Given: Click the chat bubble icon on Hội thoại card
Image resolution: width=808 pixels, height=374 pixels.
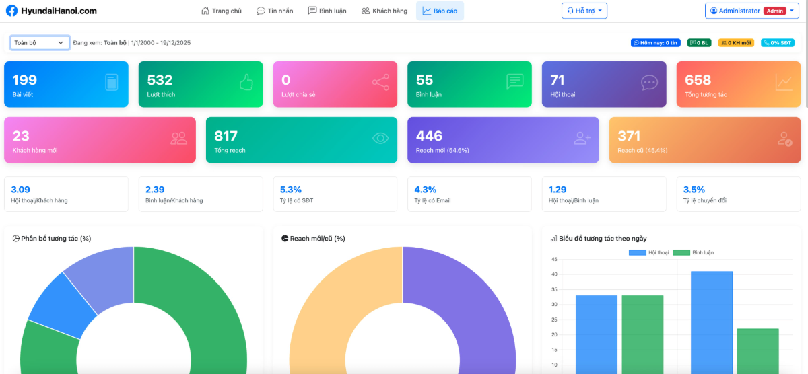Looking at the screenshot, I should pyautogui.click(x=649, y=83).
